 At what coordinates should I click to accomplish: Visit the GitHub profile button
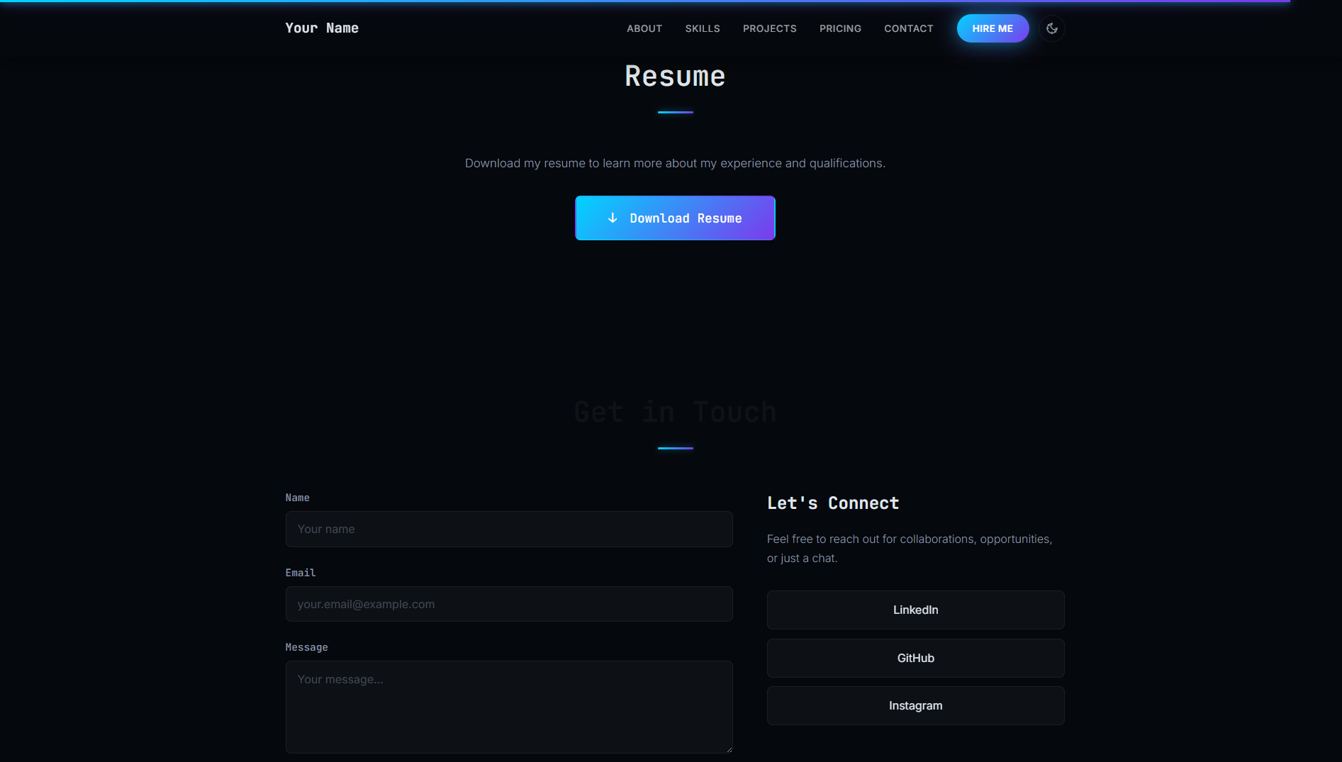(915, 658)
